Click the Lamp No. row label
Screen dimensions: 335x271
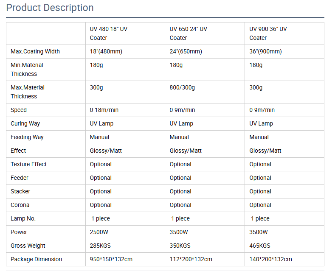(23, 218)
